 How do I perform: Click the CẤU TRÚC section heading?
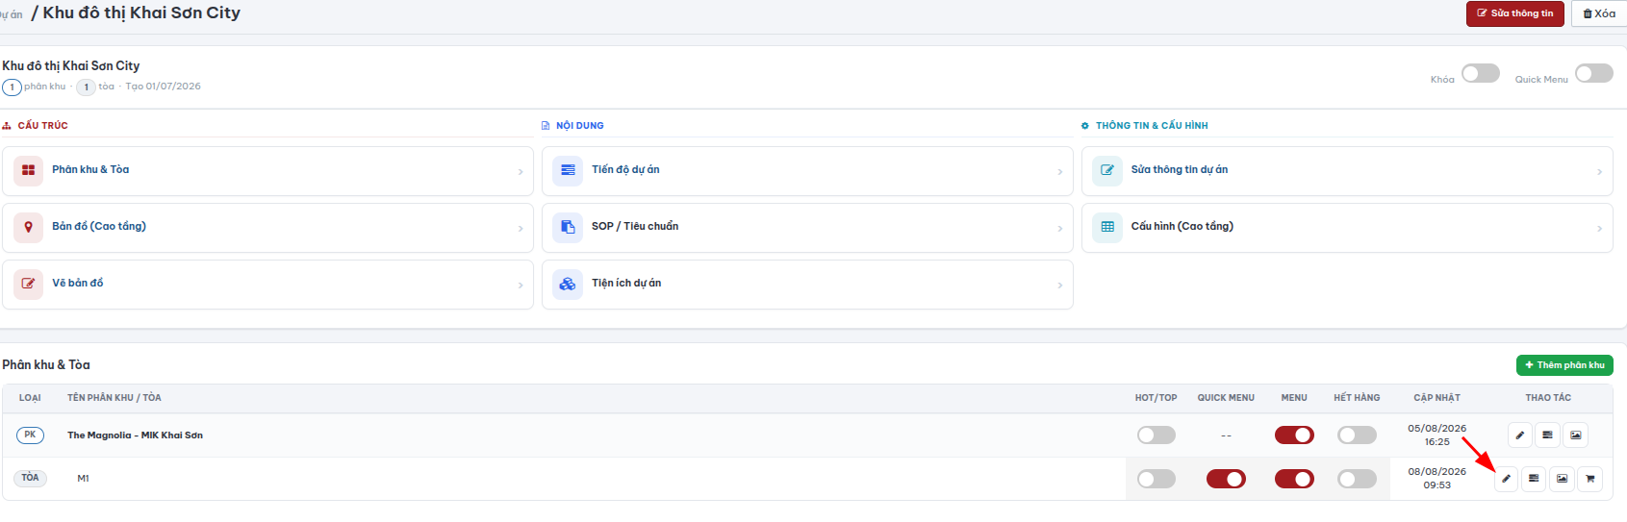[x=42, y=126]
